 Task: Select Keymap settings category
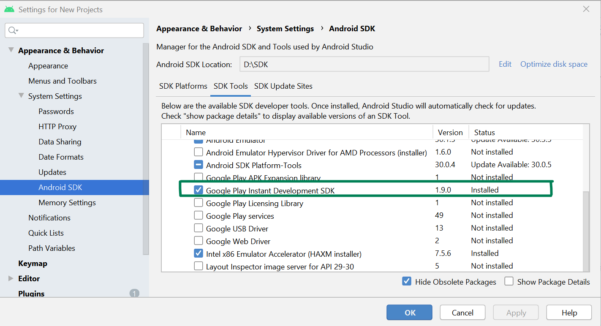pos(33,264)
